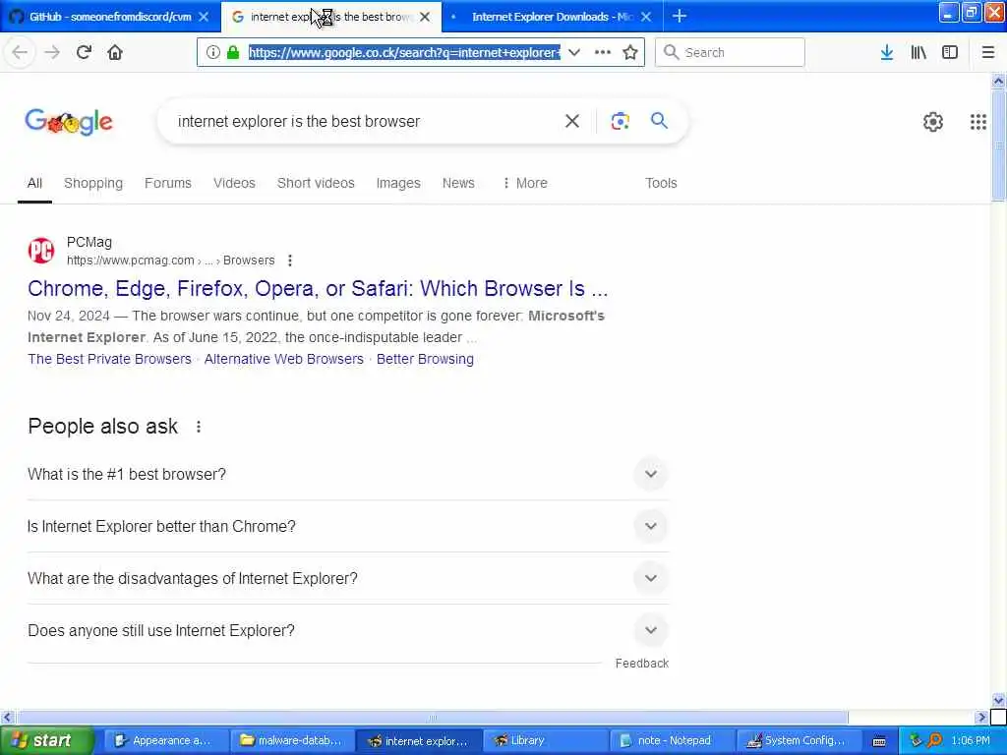Image resolution: width=1007 pixels, height=755 pixels.
Task: Open the address bar history dropdown
Action: coord(574,52)
